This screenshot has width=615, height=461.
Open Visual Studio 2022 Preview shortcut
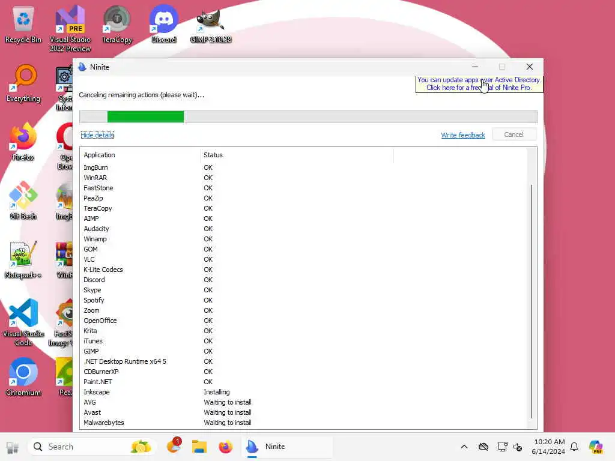70,28
